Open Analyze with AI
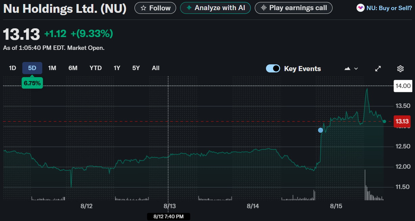415x221 pixels. (216, 8)
